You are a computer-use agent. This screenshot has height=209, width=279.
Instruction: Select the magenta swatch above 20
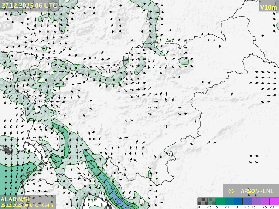(x=273, y=201)
